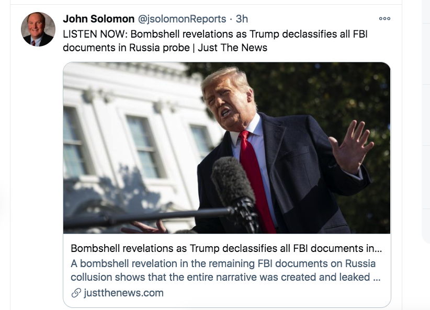Viewport: 430px width, 310px height.
Task: Click the justthenews.com domain text
Action: 123,293
